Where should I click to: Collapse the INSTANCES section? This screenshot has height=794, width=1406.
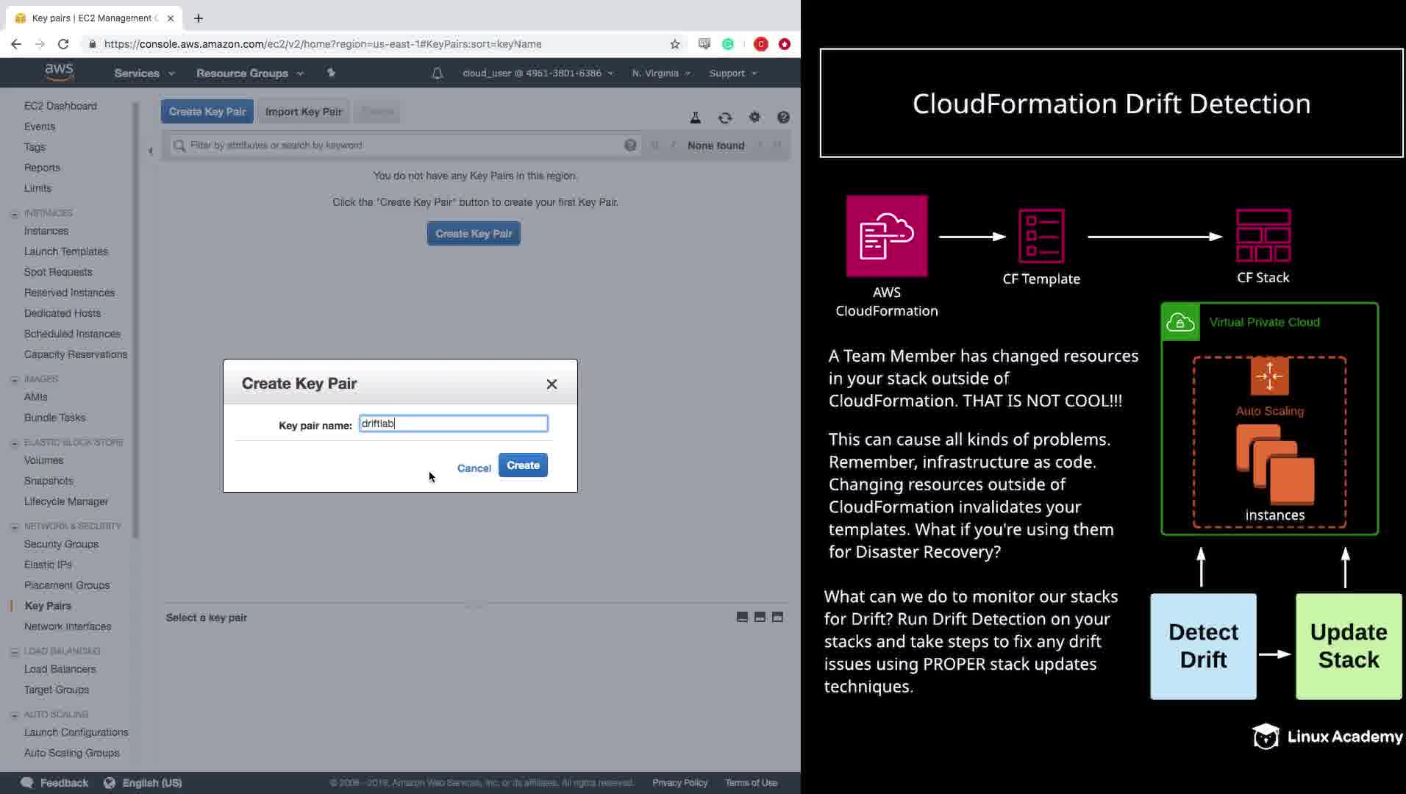[x=15, y=214]
